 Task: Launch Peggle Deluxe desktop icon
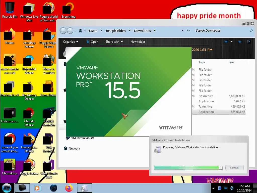[29, 167]
